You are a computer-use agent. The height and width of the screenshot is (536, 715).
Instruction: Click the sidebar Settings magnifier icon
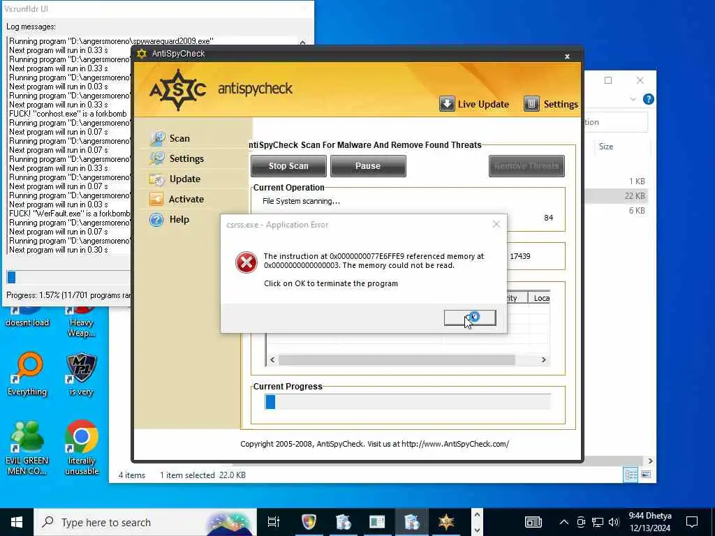[x=157, y=158]
